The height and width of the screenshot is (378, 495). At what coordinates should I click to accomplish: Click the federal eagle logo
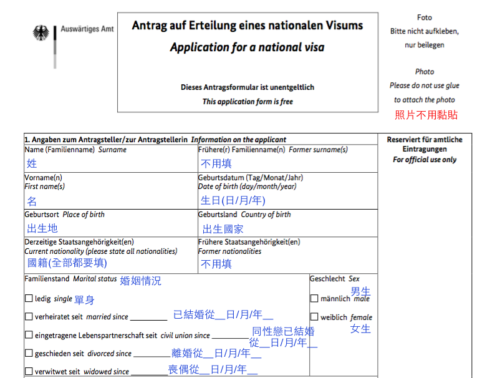click(x=41, y=33)
